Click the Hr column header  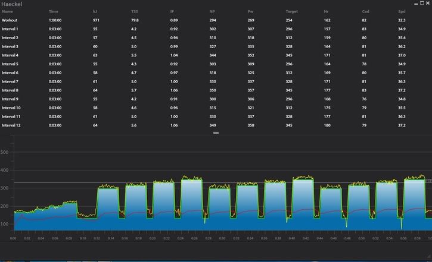(x=327, y=11)
